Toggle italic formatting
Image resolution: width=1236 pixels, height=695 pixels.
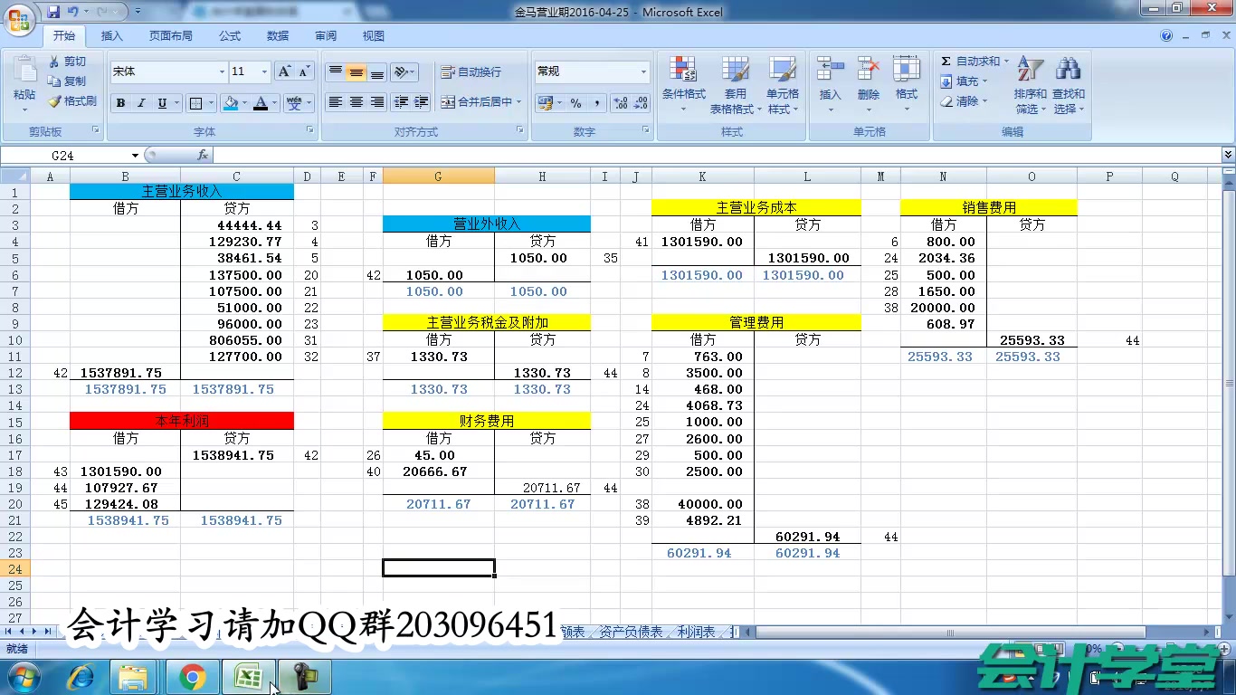(x=141, y=103)
